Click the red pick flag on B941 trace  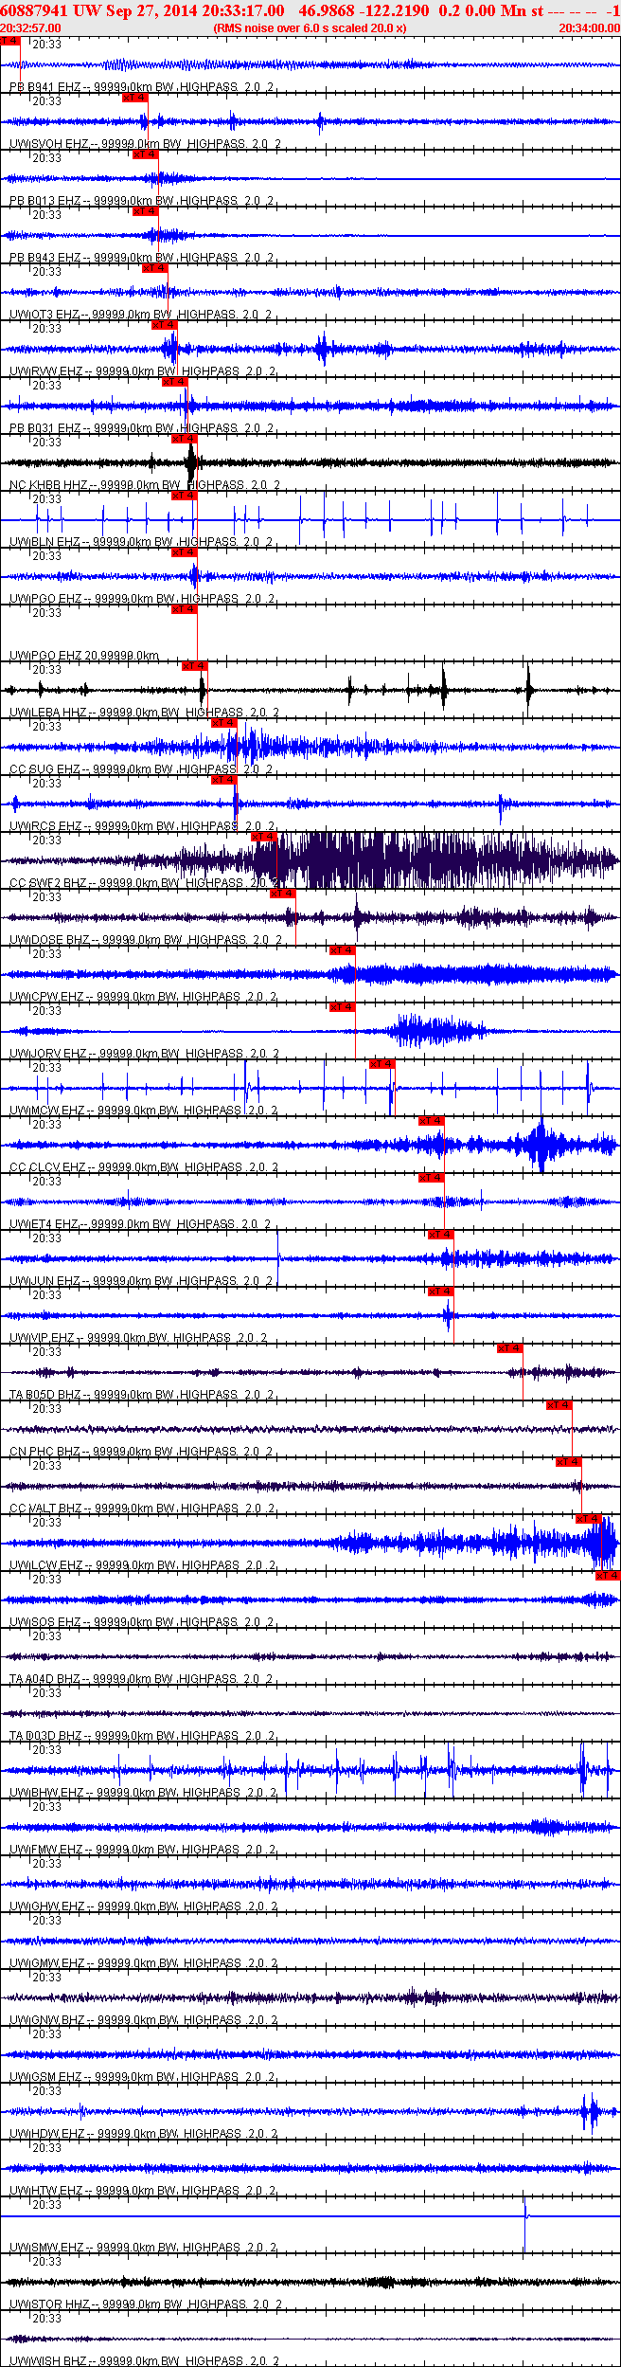9,41
